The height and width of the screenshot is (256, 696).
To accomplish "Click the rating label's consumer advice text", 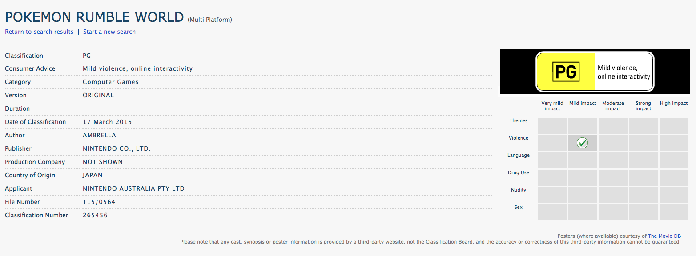I will point(624,72).
